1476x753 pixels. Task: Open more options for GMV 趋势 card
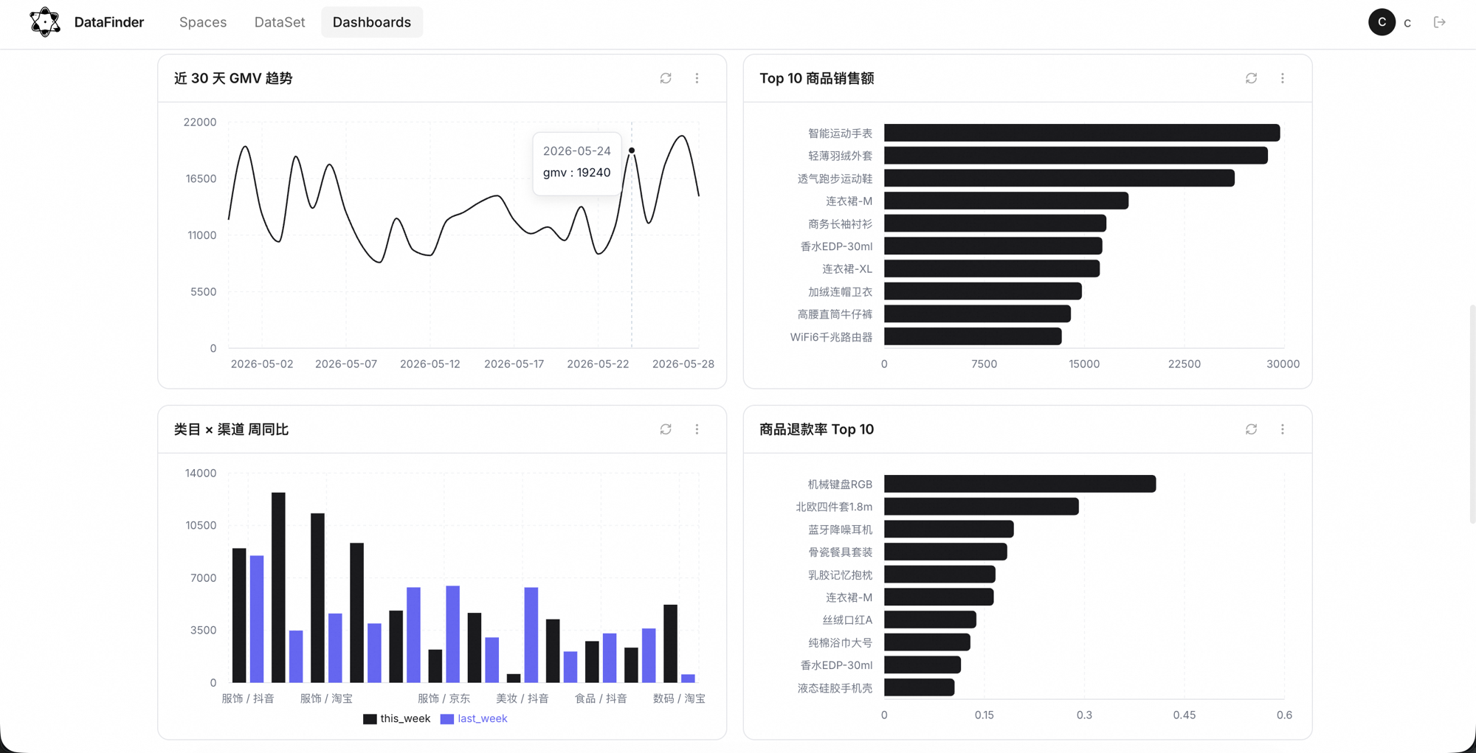coord(697,78)
